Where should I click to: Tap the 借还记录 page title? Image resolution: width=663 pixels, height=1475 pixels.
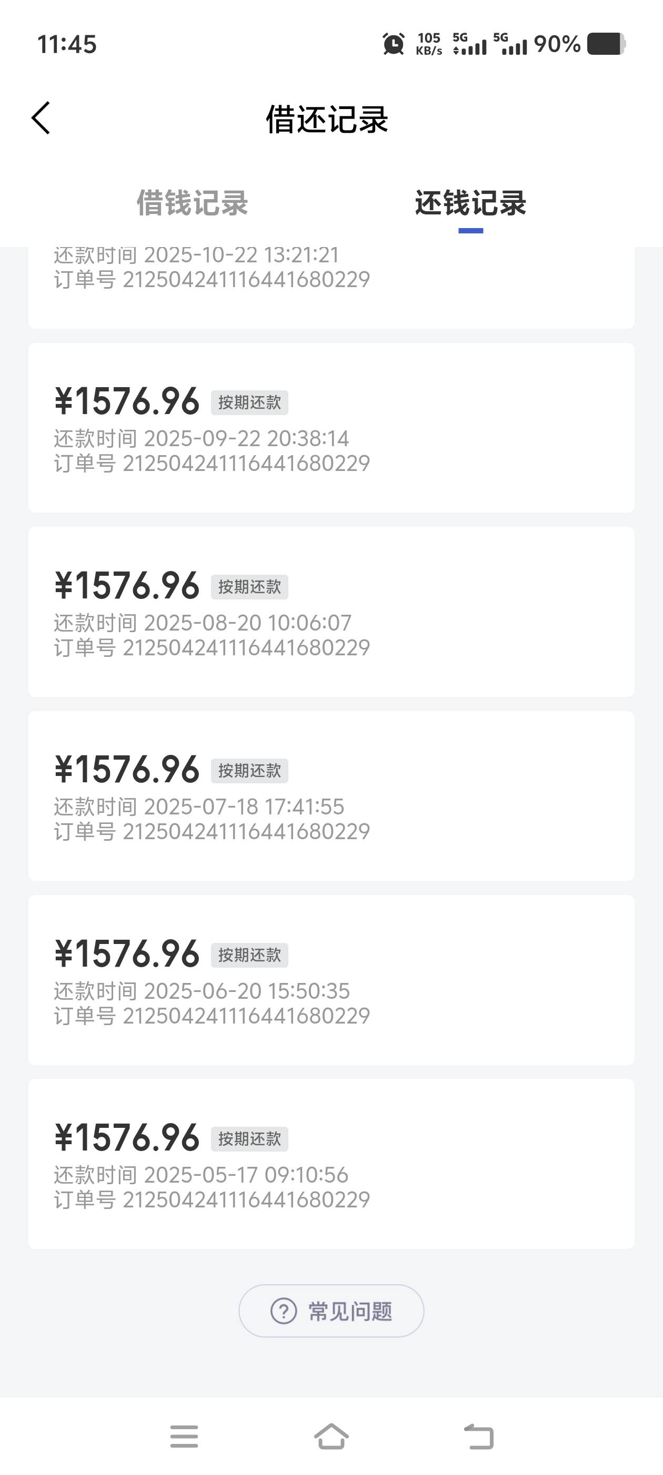(x=327, y=120)
